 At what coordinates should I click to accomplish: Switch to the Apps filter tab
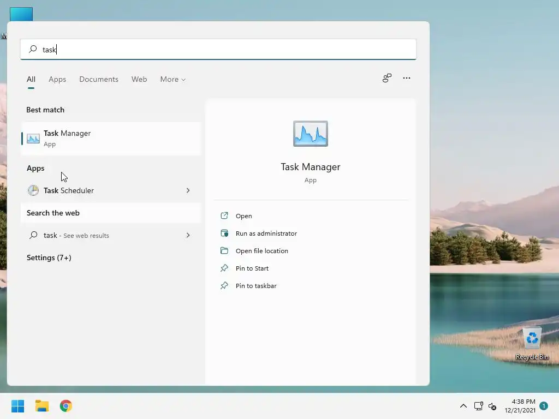pyautogui.click(x=57, y=79)
